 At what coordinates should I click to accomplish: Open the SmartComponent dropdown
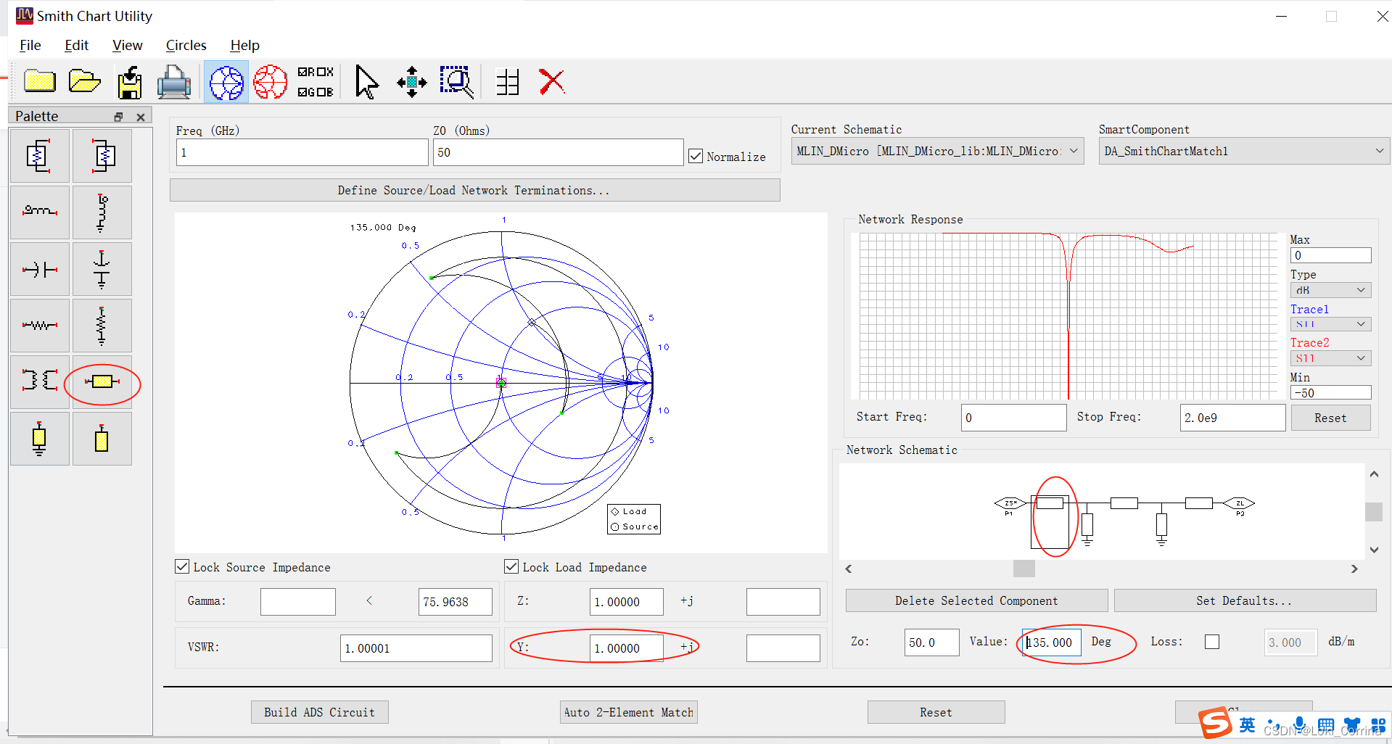click(x=1244, y=151)
